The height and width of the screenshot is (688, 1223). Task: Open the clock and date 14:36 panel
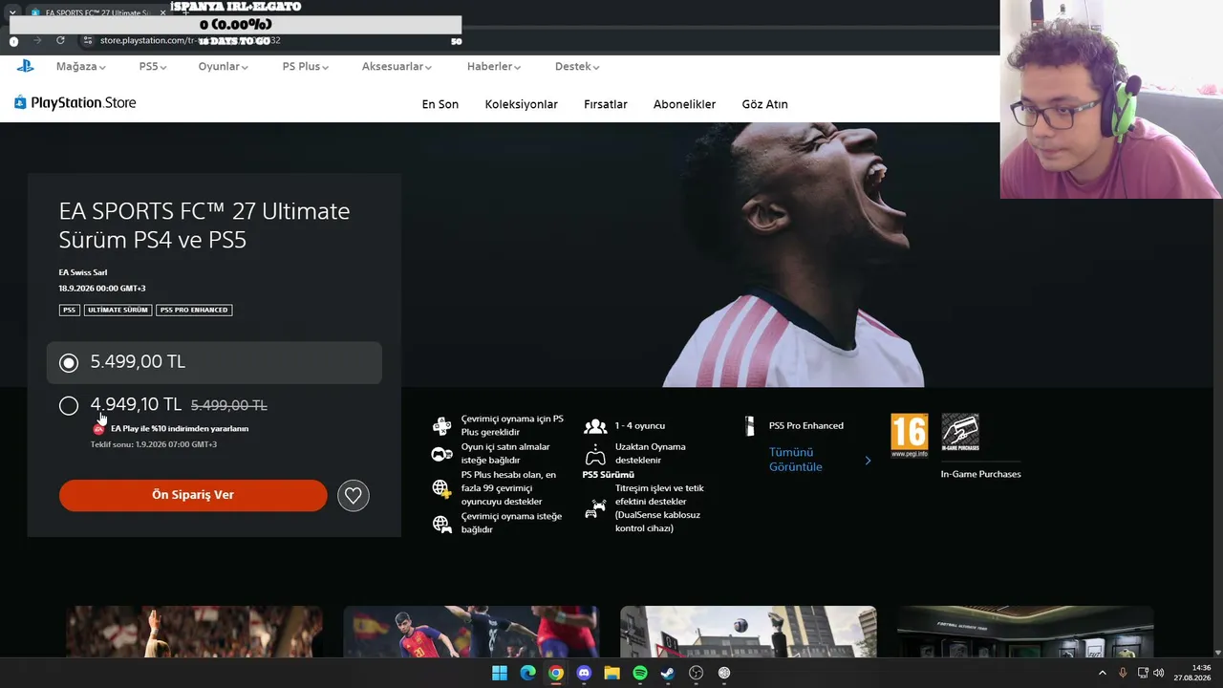(x=1191, y=673)
